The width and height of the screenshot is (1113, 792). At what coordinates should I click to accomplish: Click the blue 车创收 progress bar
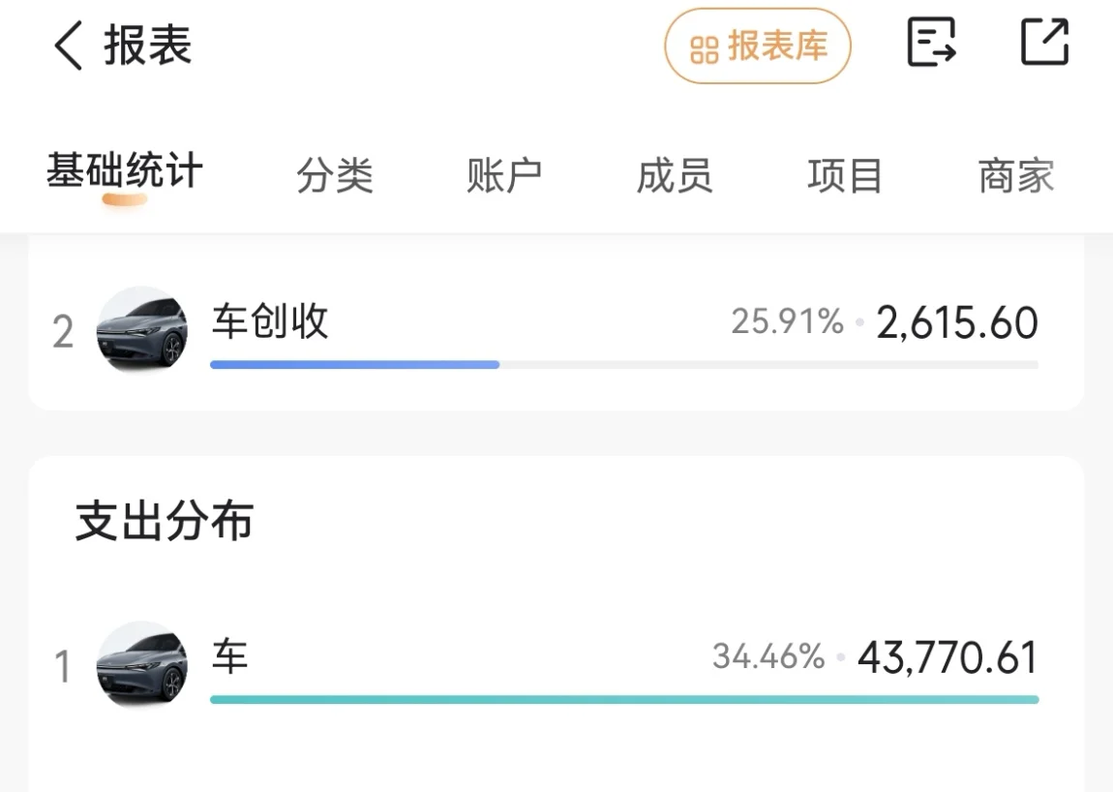click(x=354, y=365)
